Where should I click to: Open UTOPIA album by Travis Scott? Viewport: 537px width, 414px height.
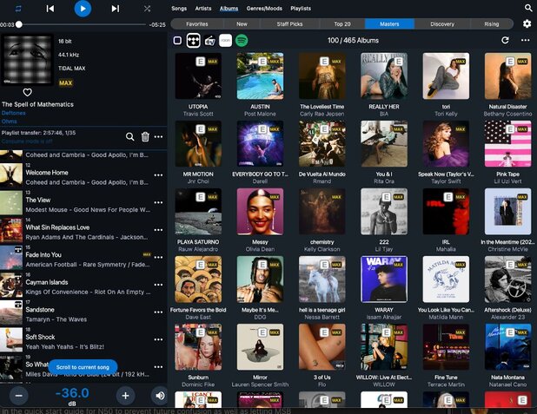click(198, 76)
